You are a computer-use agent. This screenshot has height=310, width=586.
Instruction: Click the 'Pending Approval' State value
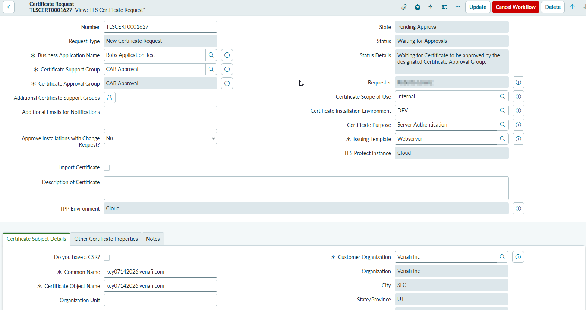click(x=452, y=27)
